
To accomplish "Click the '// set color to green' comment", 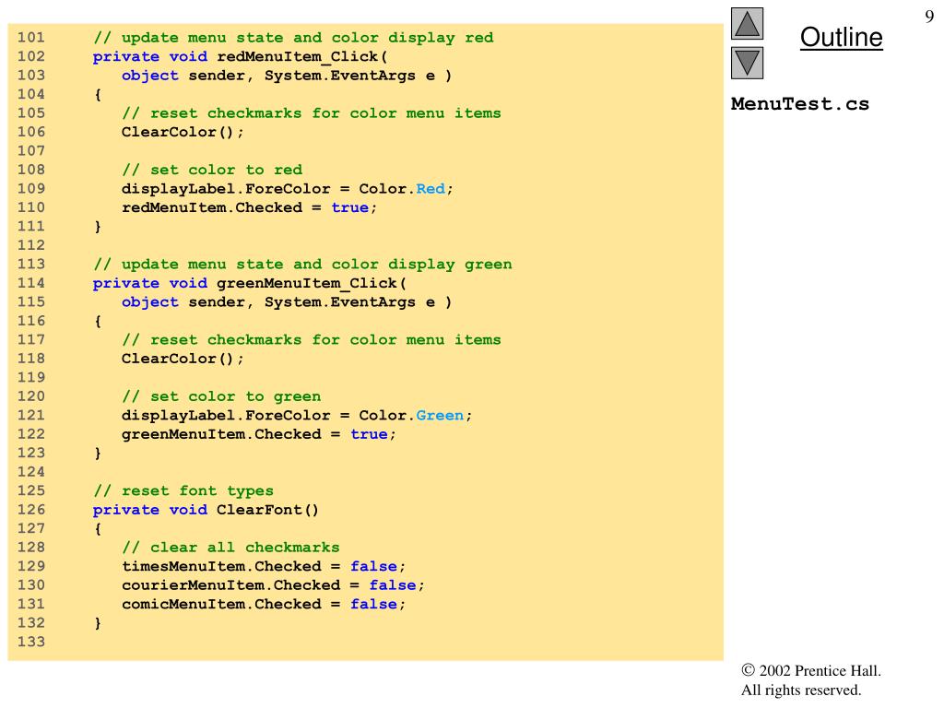I will tap(221, 396).
